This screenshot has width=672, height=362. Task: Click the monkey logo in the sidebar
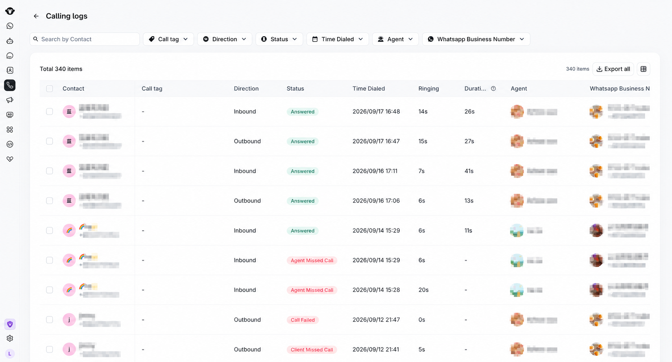tap(10, 11)
